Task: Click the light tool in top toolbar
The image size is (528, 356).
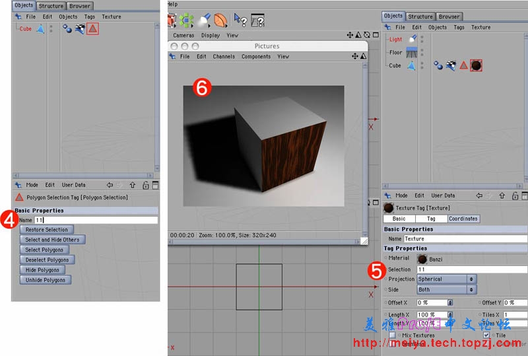Action: (x=204, y=20)
